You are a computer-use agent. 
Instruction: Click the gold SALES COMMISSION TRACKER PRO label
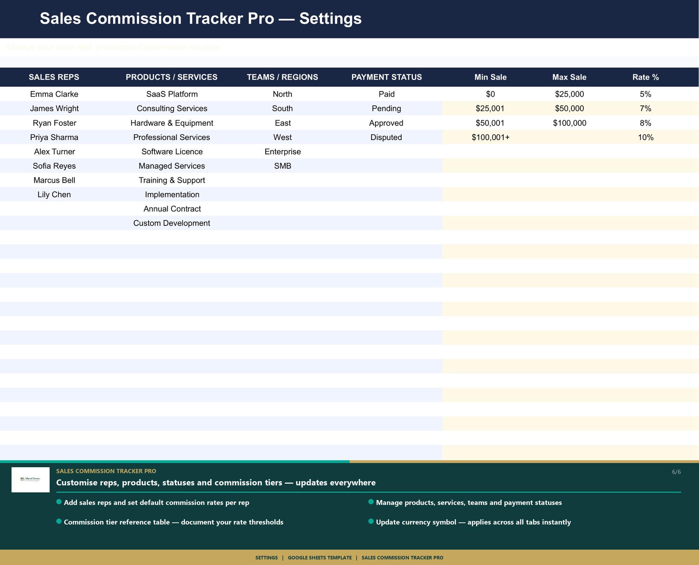106,471
